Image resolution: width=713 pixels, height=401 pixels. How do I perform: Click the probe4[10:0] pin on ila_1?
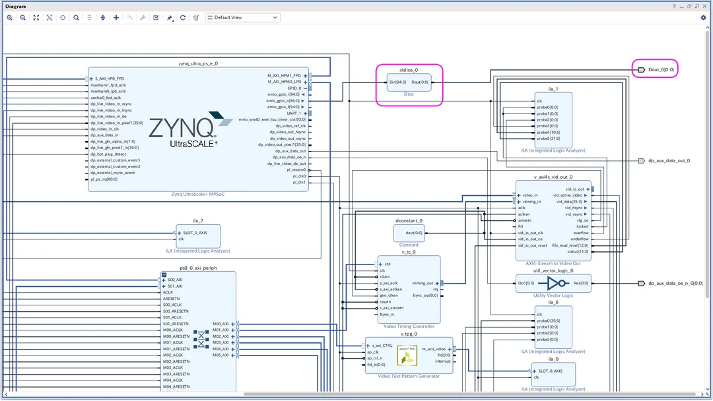tap(549, 132)
